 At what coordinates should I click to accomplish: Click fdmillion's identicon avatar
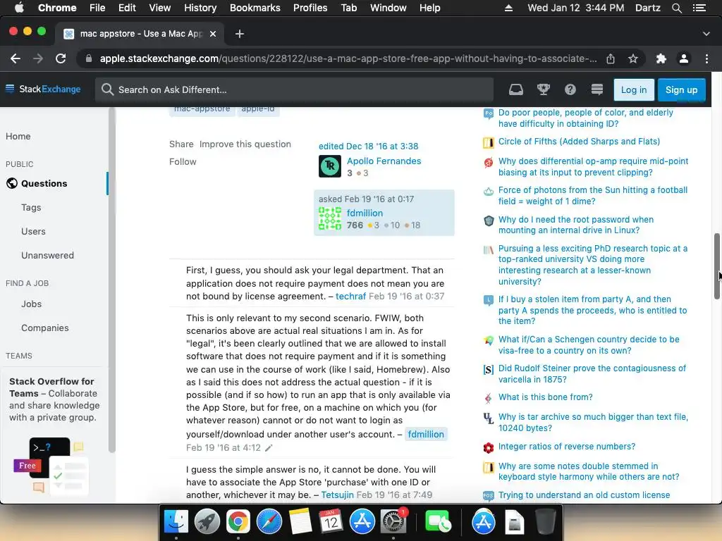point(330,218)
